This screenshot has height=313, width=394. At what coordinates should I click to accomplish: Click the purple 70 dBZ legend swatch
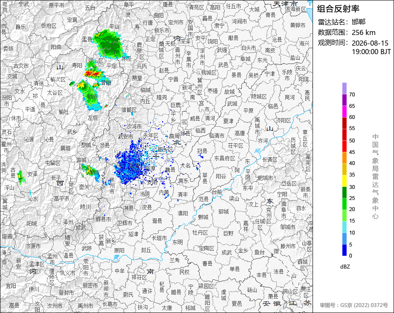click(x=344, y=88)
